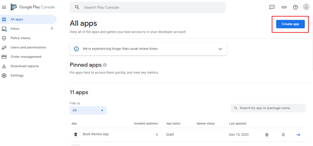313x146 pixels.
Task: Click the feedback speech bubble icon
Action: pos(272,7)
